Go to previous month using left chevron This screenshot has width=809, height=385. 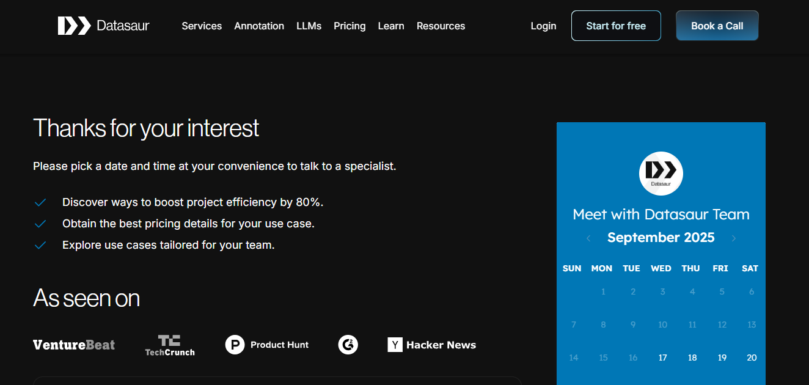click(588, 238)
